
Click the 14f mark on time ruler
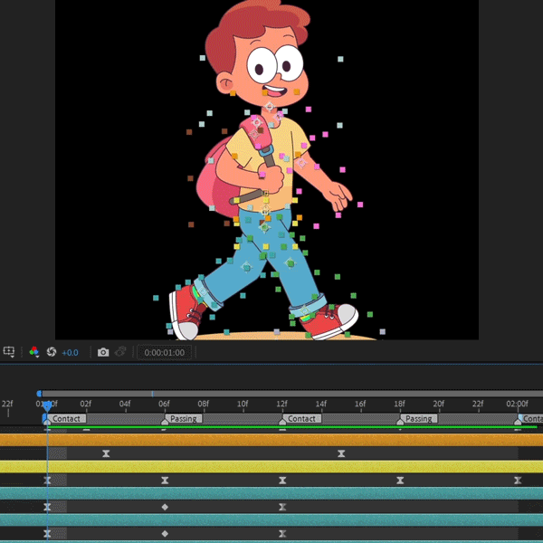[x=321, y=404]
